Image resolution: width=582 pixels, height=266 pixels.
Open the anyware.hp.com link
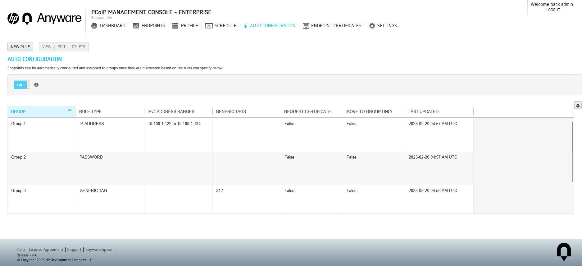click(x=100, y=249)
